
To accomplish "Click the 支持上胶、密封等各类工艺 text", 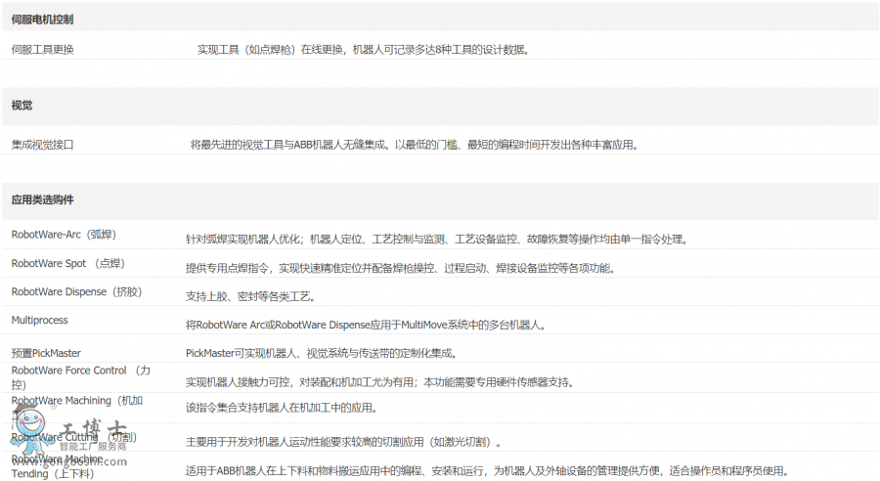I will tap(251, 296).
